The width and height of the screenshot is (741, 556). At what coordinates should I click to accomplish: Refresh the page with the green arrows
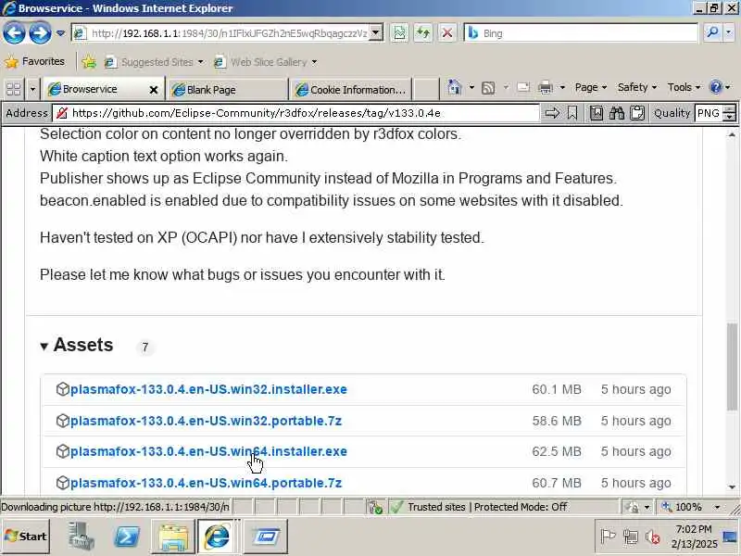tap(423, 33)
